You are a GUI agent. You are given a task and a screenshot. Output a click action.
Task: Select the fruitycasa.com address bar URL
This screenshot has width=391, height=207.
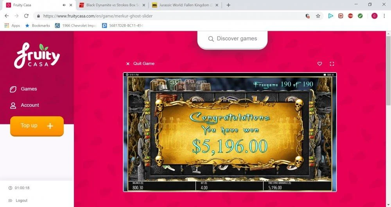pyautogui.click(x=98, y=16)
